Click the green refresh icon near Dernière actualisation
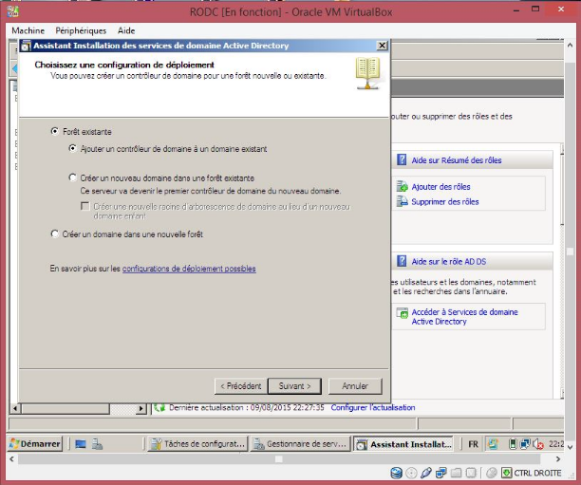 (159, 407)
